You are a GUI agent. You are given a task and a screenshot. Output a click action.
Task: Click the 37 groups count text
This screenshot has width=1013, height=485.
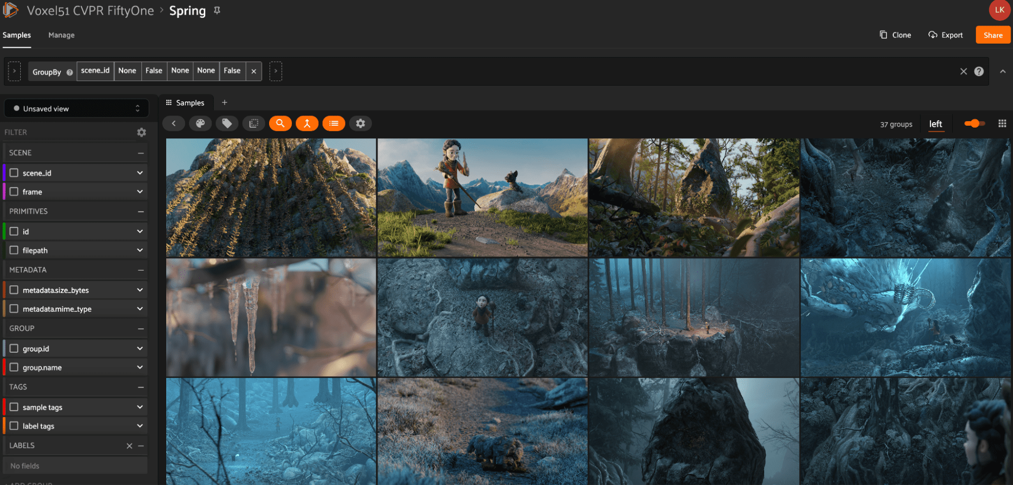tap(896, 124)
